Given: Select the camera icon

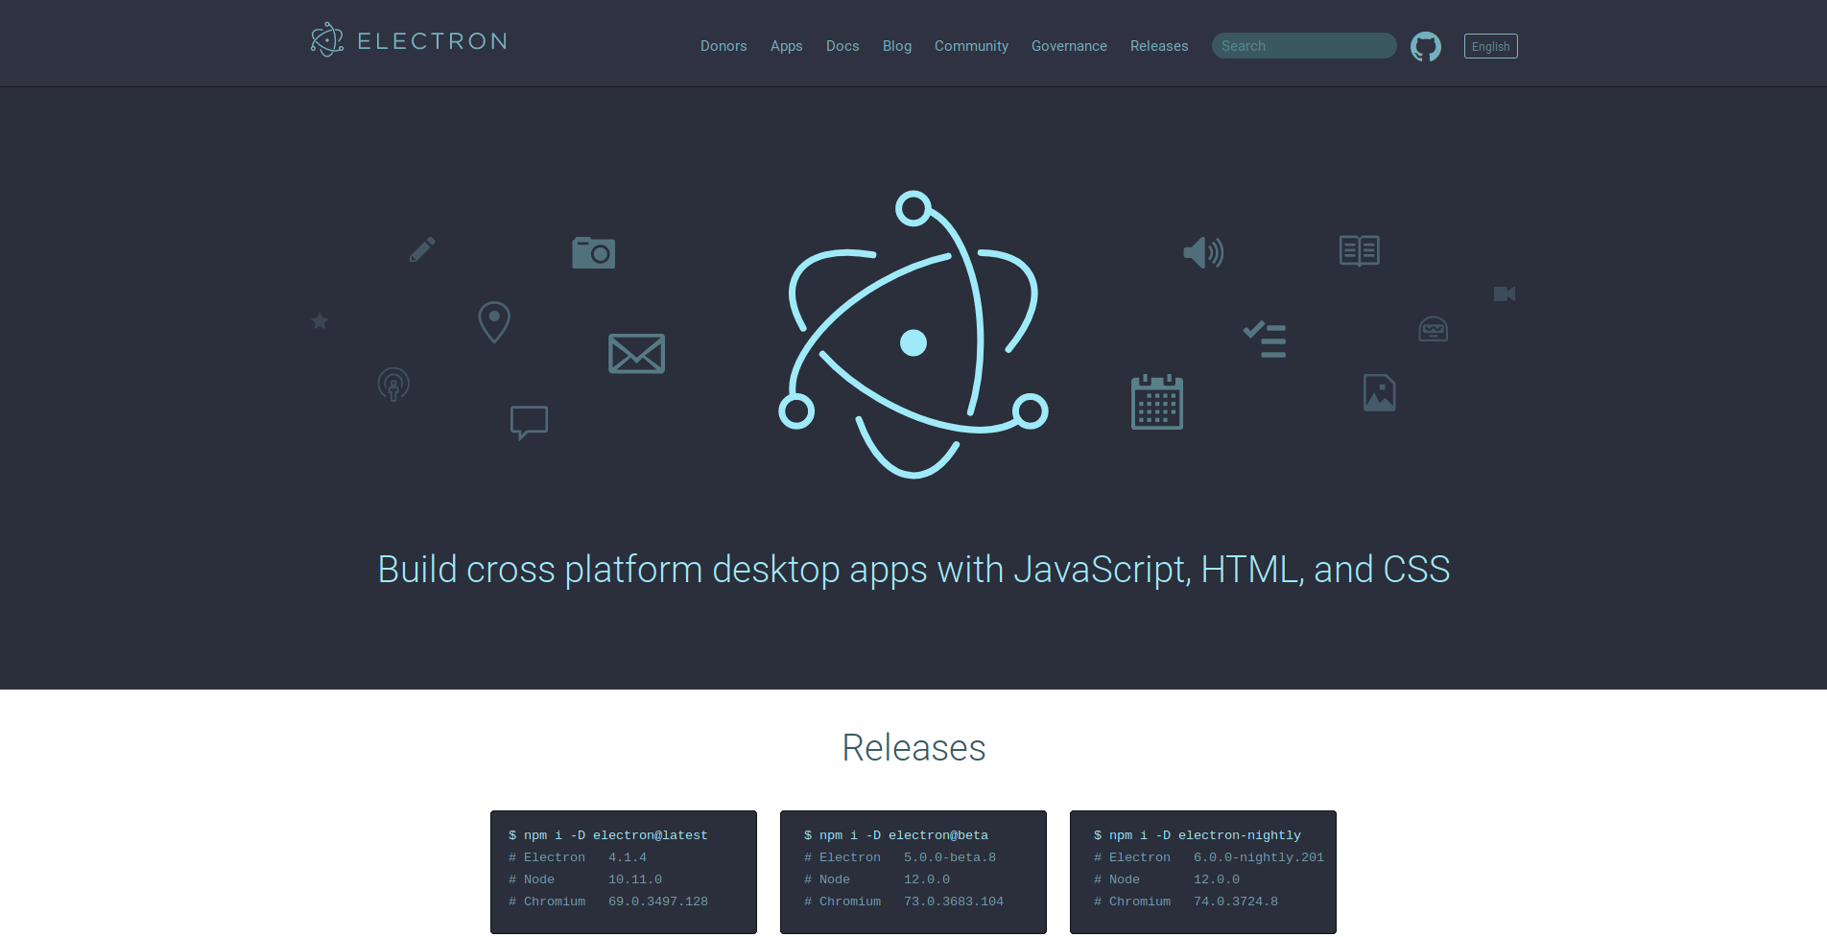Looking at the screenshot, I should [x=593, y=252].
